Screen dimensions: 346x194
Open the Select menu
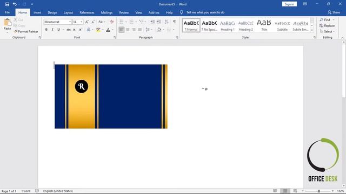pyautogui.click(x=327, y=31)
